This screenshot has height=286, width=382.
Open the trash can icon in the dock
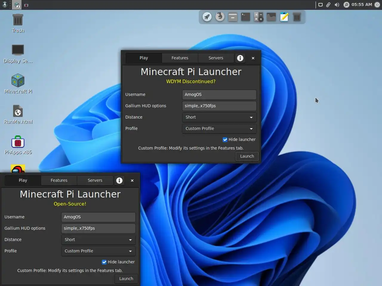click(297, 17)
